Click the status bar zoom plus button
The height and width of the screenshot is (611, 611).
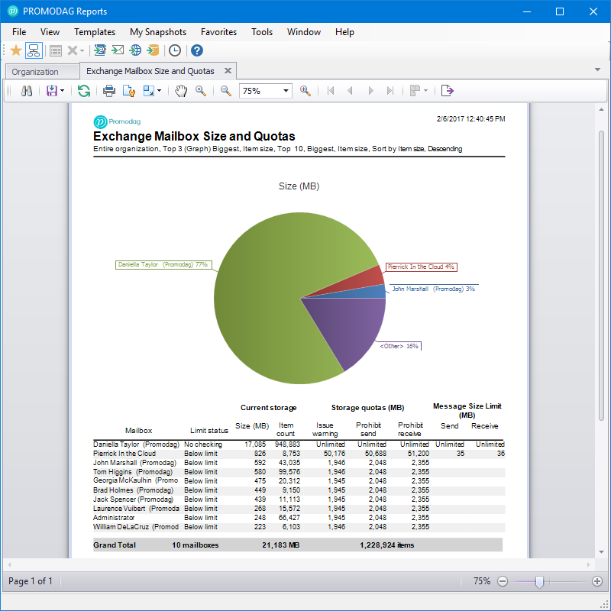(x=597, y=581)
